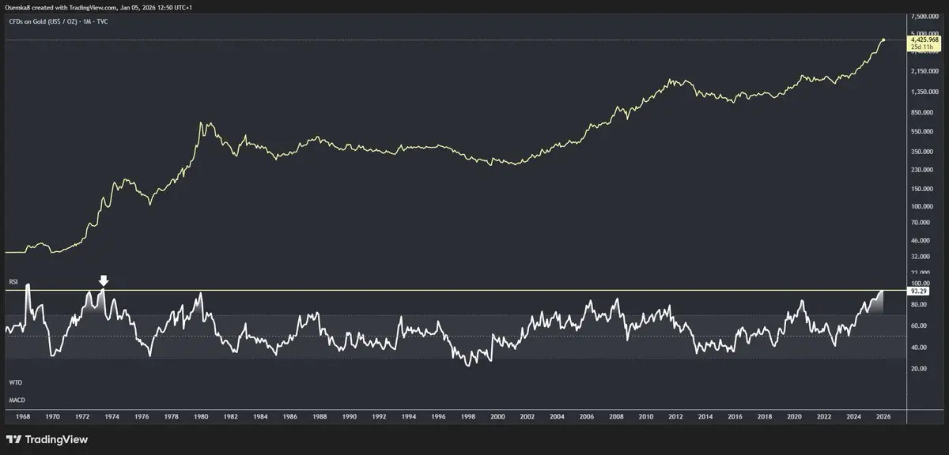
Task: Click the 2002 label on the time axis
Action: point(527,416)
